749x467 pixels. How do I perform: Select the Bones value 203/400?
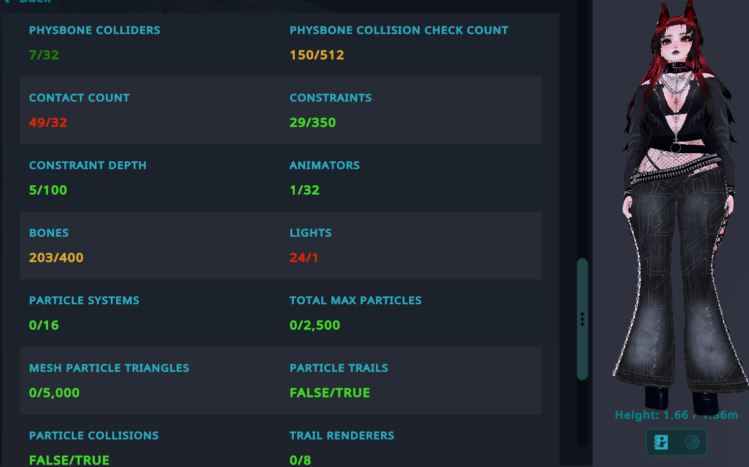[x=56, y=258]
